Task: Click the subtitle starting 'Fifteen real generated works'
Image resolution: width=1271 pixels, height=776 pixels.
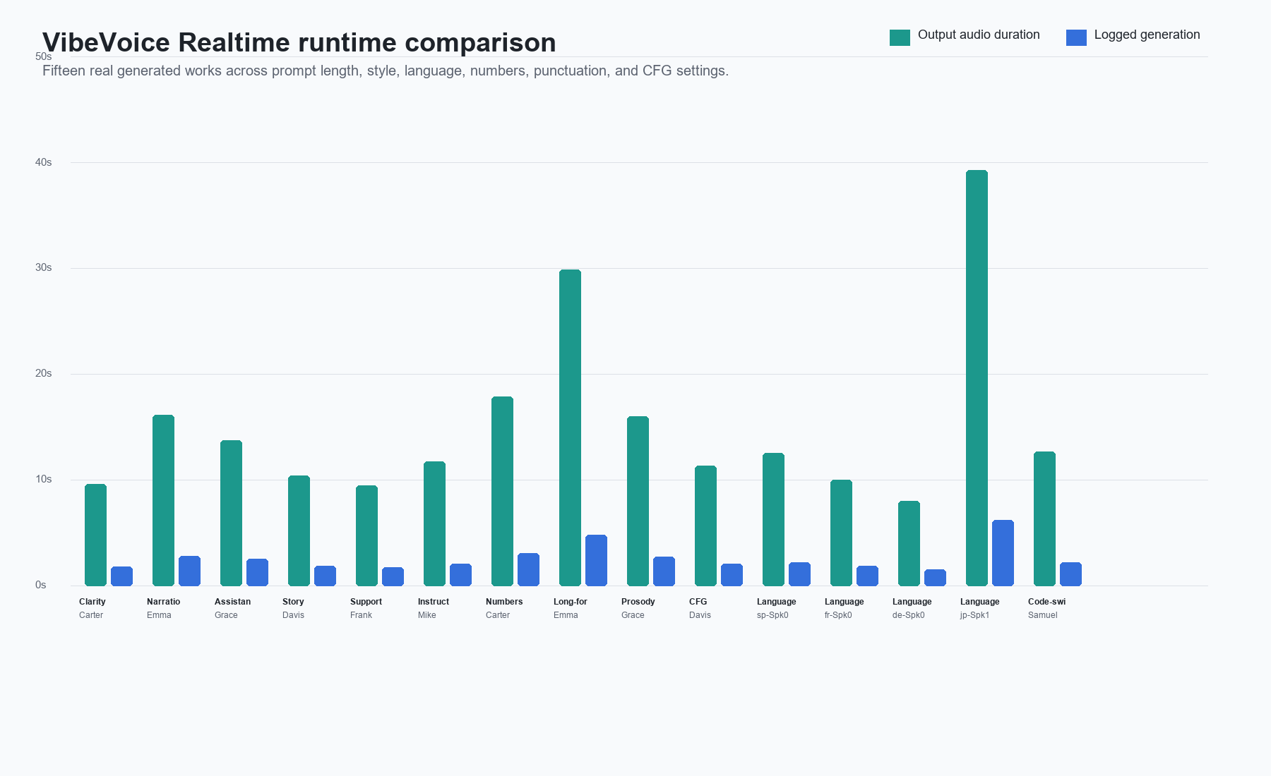Action: (x=386, y=71)
